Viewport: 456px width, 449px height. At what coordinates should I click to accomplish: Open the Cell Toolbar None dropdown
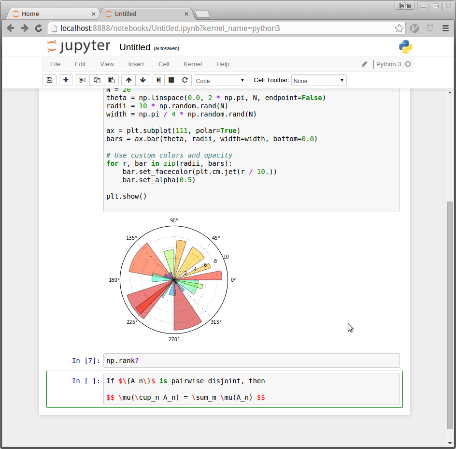[318, 81]
